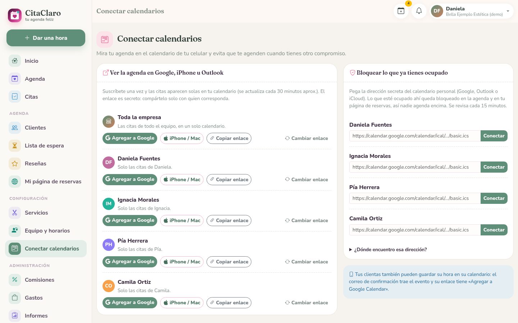This screenshot has height=323, width=518.
Task: Copy the link for Ignacia Morales
Action: (x=229, y=220)
